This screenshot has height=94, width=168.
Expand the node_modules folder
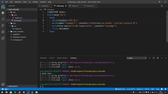[x=9, y=32]
